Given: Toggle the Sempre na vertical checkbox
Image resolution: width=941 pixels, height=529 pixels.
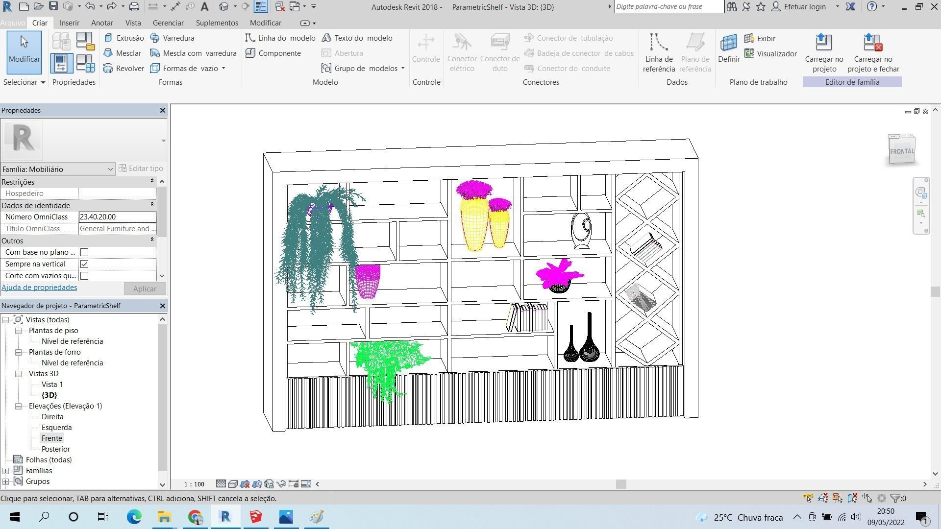Looking at the screenshot, I should point(84,264).
